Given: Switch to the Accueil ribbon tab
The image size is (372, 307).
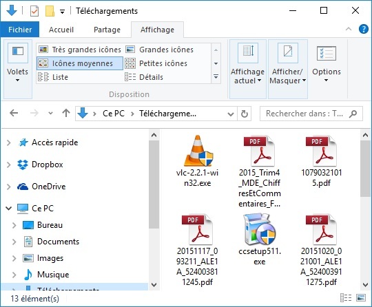Looking at the screenshot, I should [61, 30].
